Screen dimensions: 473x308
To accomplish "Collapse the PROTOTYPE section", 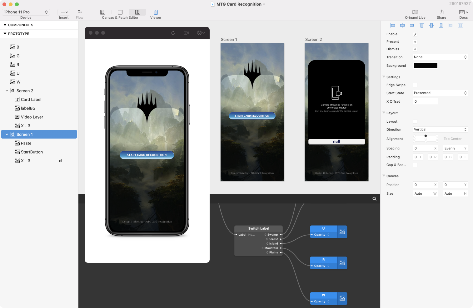I will (x=5, y=34).
